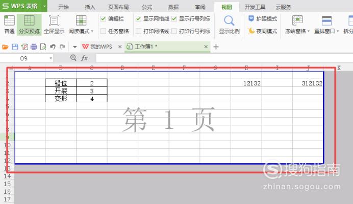This screenshot has height=204, width=353.
Task: Select row header 15
Action: click(7, 184)
